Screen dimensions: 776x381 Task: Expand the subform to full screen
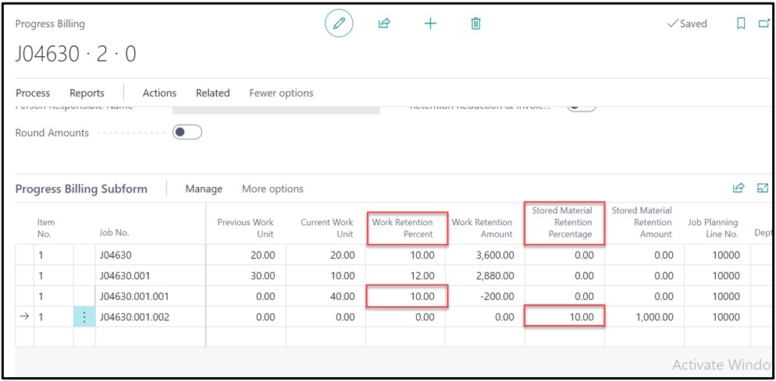tap(763, 188)
